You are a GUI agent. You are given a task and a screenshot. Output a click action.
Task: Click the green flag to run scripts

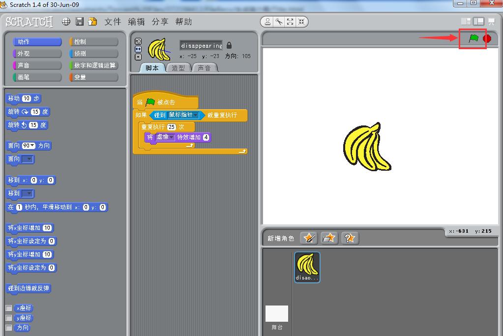coord(473,38)
